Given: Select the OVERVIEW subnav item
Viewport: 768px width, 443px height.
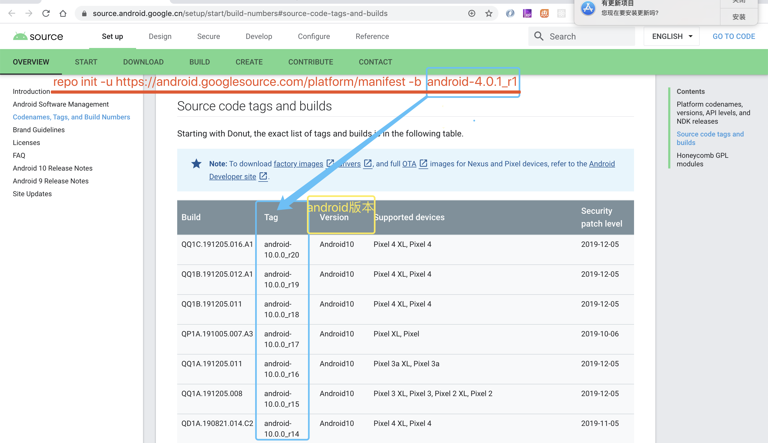Looking at the screenshot, I should [x=31, y=62].
